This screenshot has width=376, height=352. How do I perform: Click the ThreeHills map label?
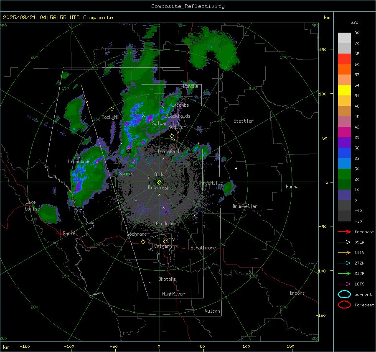click(210, 183)
